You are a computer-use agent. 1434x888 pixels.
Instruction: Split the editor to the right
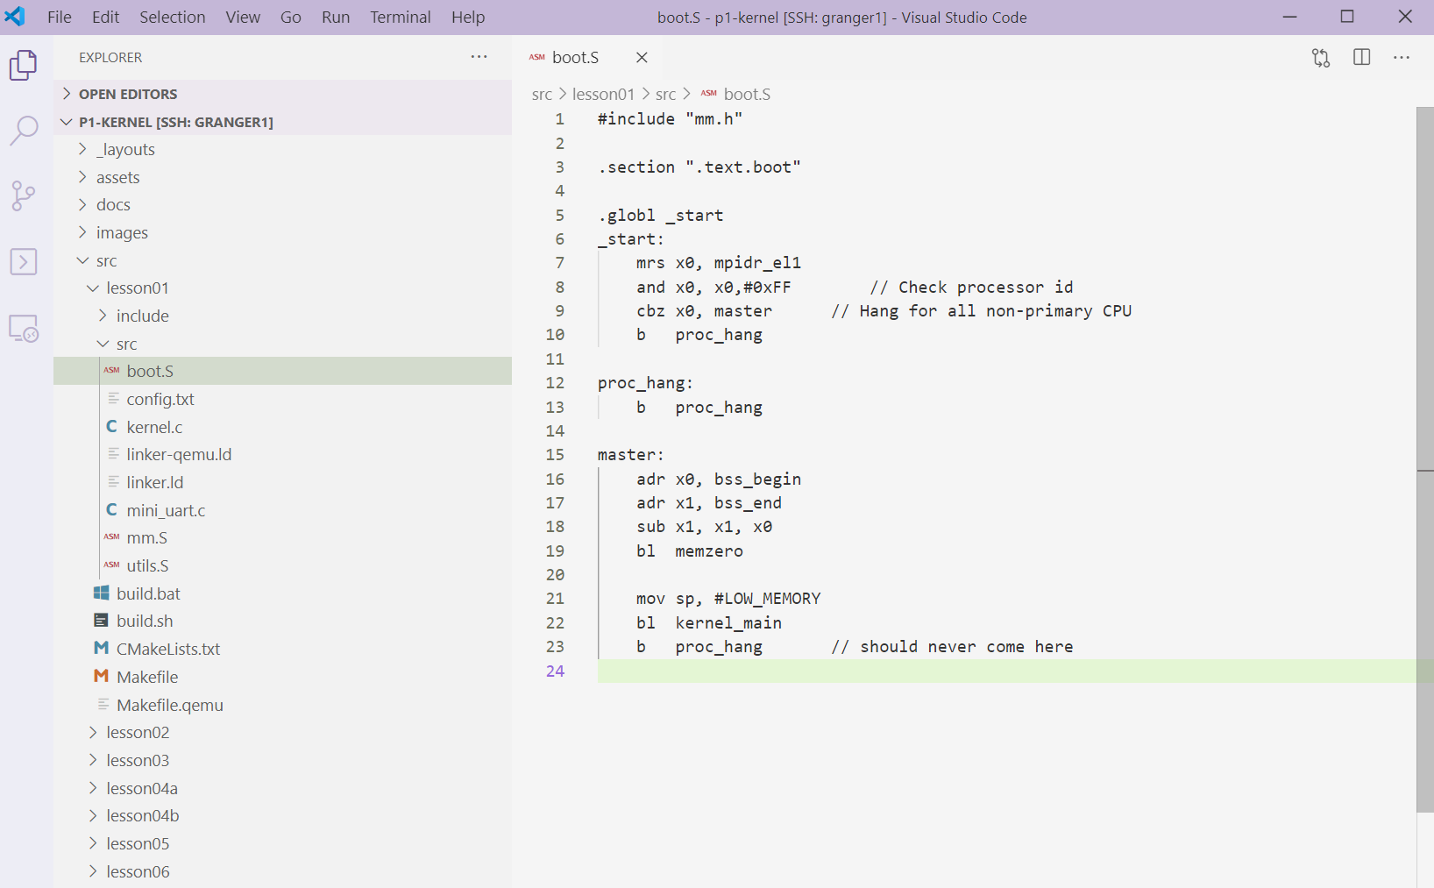pos(1362,58)
